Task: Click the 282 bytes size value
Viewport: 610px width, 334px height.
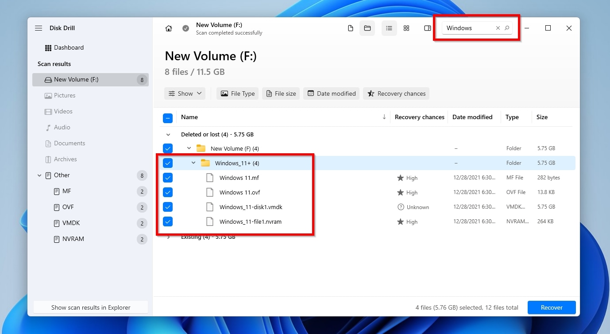Action: (x=548, y=178)
